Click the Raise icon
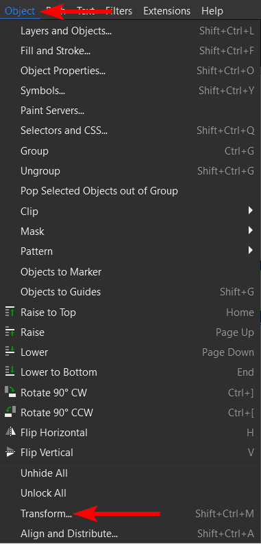The image size is (261, 544). [10, 332]
